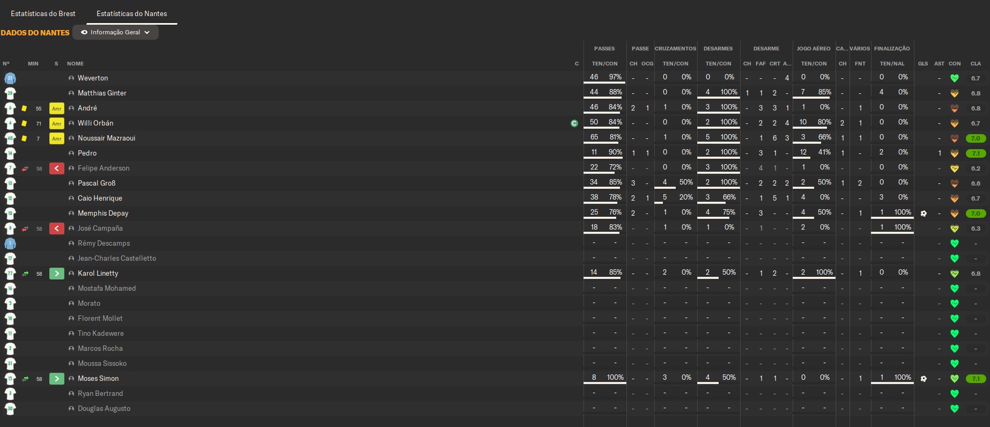Click Moussa Sissoko row name
Screen dimensions: 990x427
tap(102, 364)
